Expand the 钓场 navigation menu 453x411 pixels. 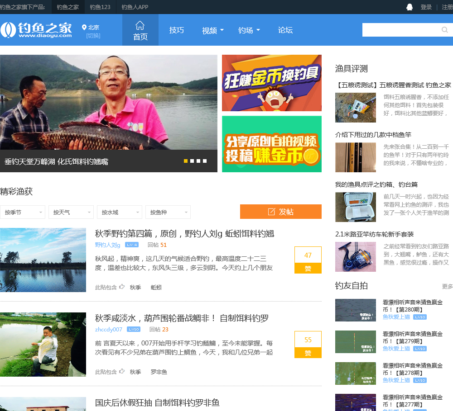[x=249, y=30]
